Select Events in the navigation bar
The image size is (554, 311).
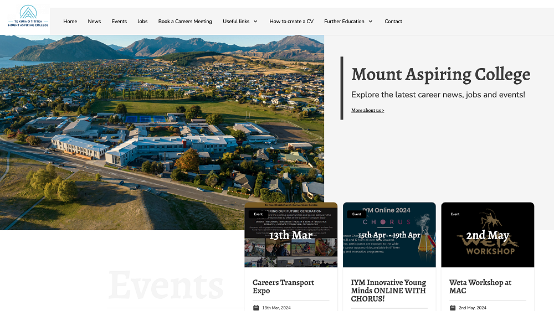(x=119, y=22)
